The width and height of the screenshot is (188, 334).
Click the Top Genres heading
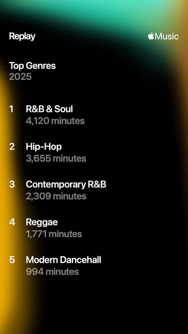(32, 66)
